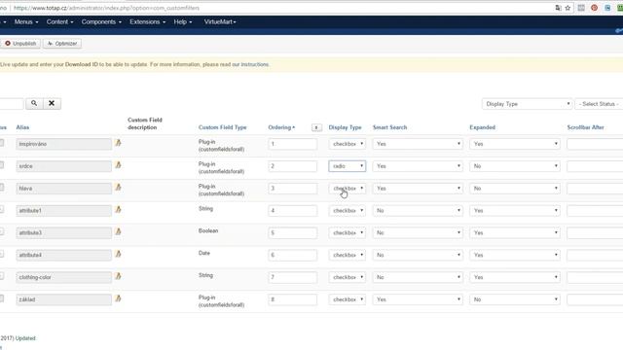Tick the checkbox of the clothing-color row

coord(2,276)
